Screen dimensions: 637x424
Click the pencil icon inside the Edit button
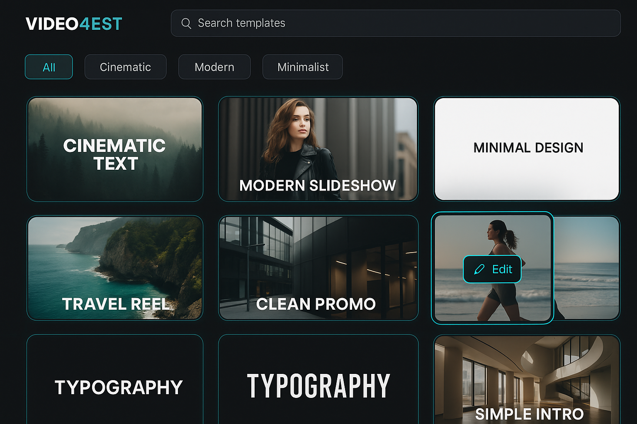point(479,269)
